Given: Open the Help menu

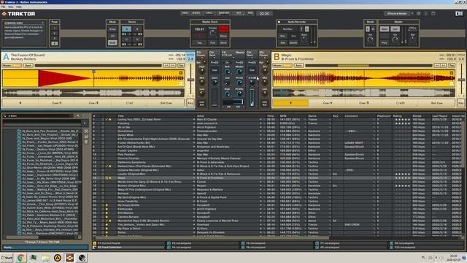Looking at the screenshot, I should pos(19,7).
